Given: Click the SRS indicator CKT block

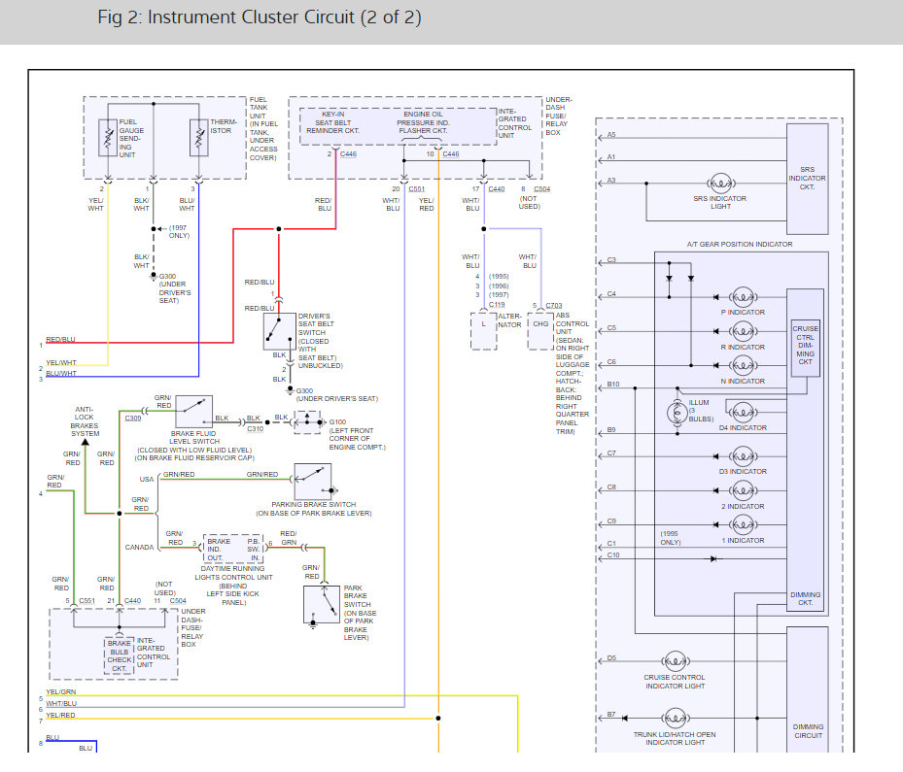Looking at the screenshot, I should pos(807,179).
